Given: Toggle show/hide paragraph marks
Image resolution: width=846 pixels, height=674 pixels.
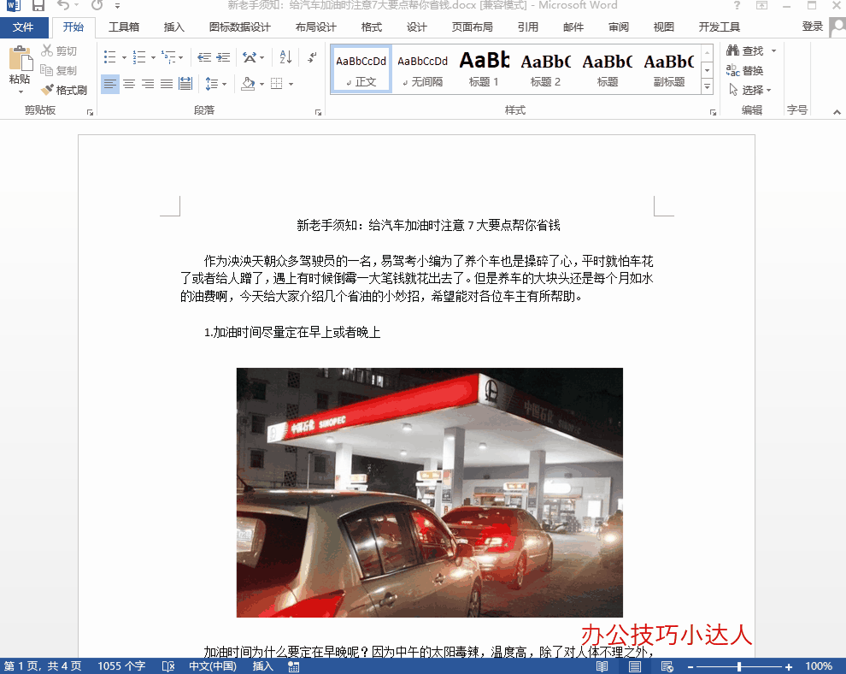Looking at the screenshot, I should (312, 56).
